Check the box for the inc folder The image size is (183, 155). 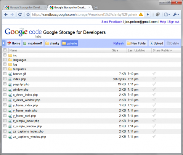(5, 55)
